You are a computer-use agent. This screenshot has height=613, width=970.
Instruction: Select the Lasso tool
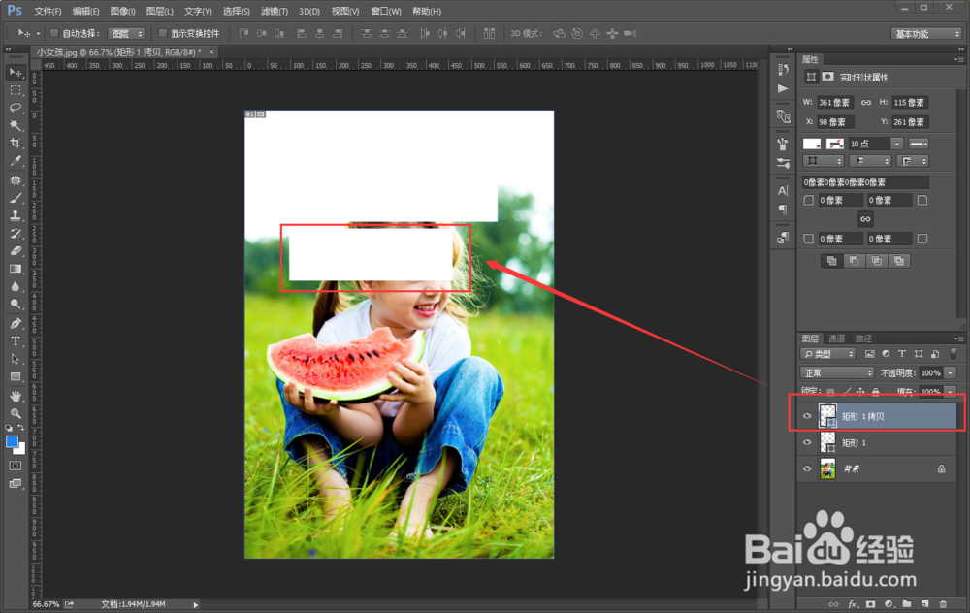coord(16,108)
